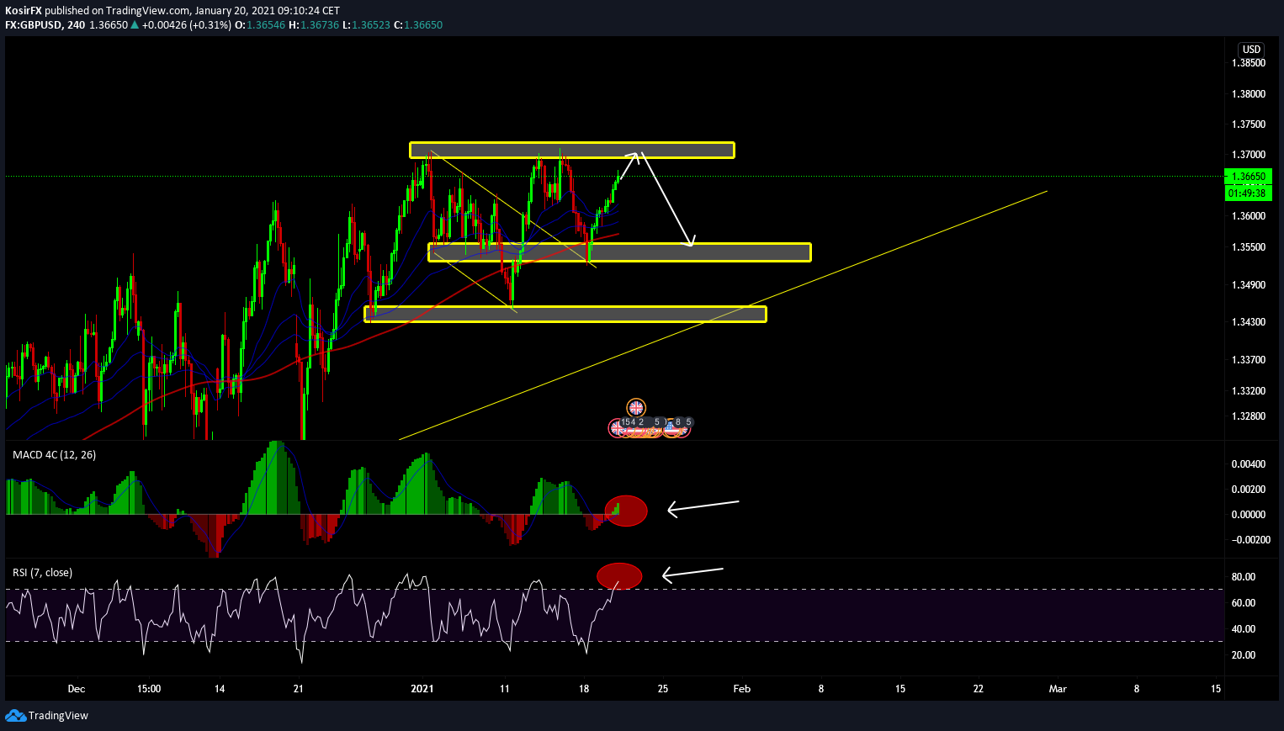Open the US flag economic event marker

tap(671, 428)
